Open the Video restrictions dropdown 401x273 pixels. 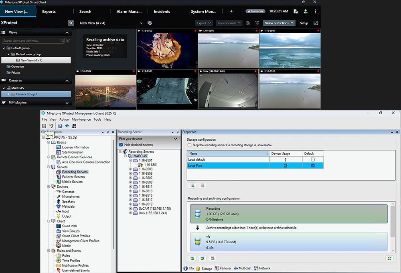coord(279,23)
